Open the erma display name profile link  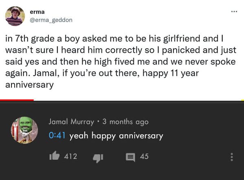pyautogui.click(x=37, y=12)
